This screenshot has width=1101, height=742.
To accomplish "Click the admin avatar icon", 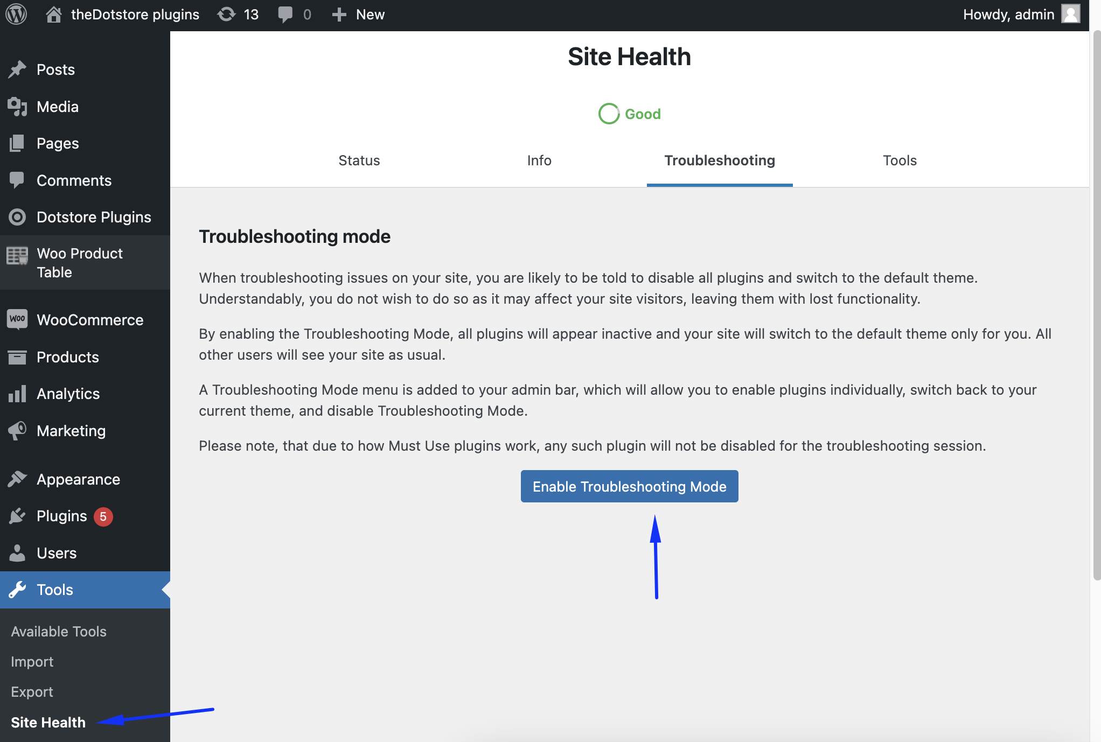I will click(x=1070, y=15).
